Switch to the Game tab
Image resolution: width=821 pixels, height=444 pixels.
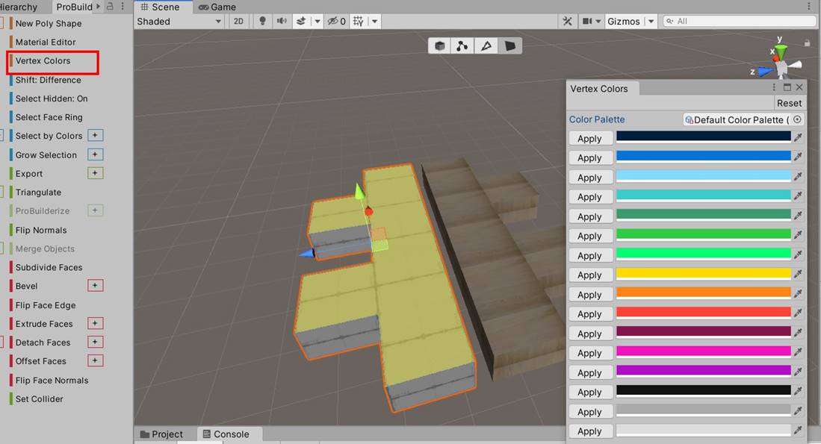point(217,7)
